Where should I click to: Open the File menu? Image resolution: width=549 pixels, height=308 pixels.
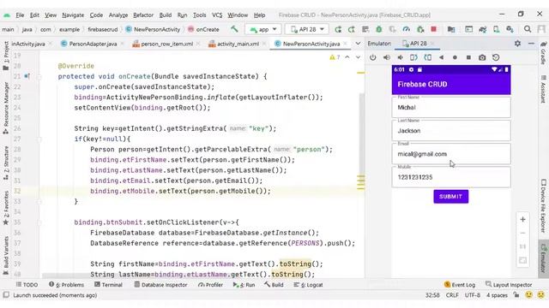point(20,15)
